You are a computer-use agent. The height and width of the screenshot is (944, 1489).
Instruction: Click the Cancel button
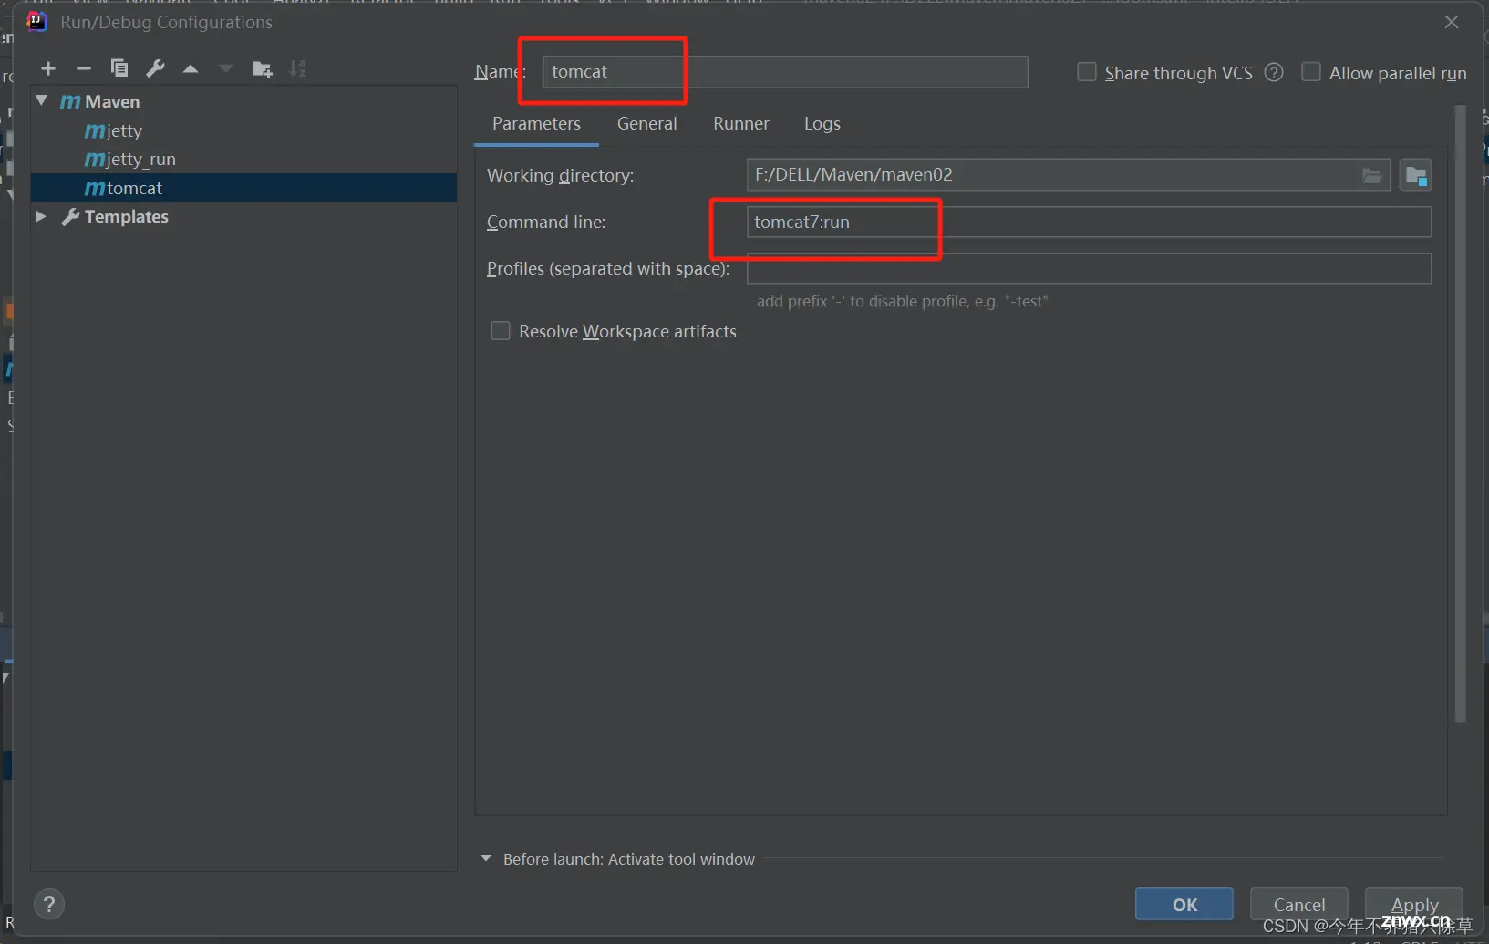[x=1299, y=904]
